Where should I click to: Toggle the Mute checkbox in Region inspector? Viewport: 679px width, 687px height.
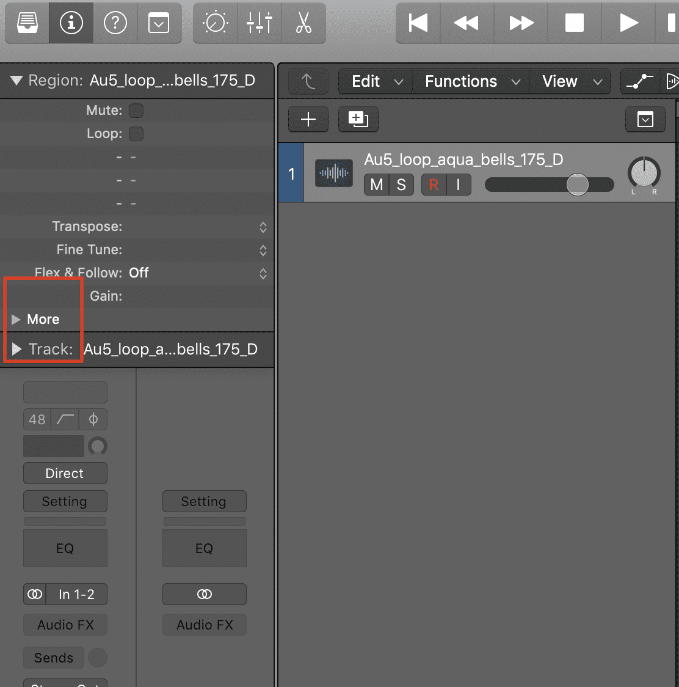point(136,111)
